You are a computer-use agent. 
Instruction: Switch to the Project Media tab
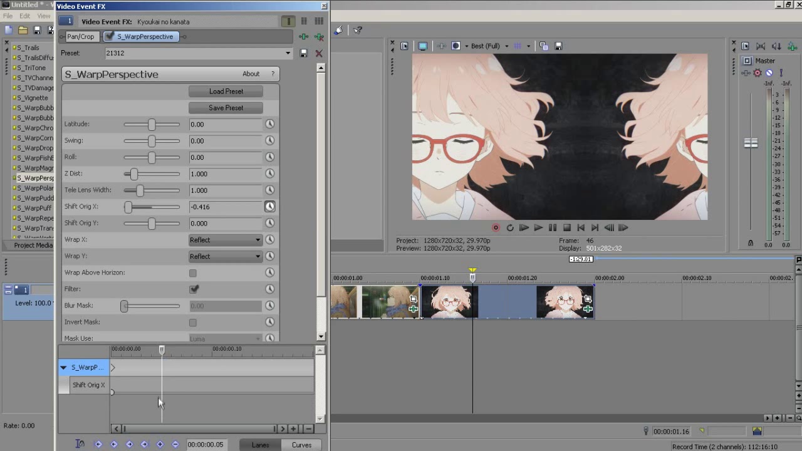33,246
